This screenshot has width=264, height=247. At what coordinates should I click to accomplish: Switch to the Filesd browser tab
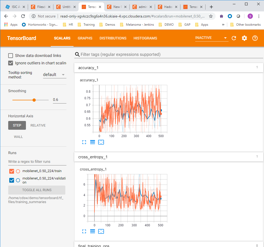pyautogui.click(x=41, y=7)
